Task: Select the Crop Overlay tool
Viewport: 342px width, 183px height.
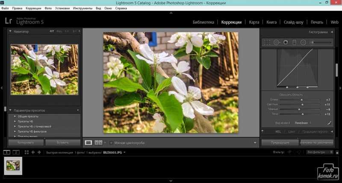Action: pyautogui.click(x=267, y=42)
